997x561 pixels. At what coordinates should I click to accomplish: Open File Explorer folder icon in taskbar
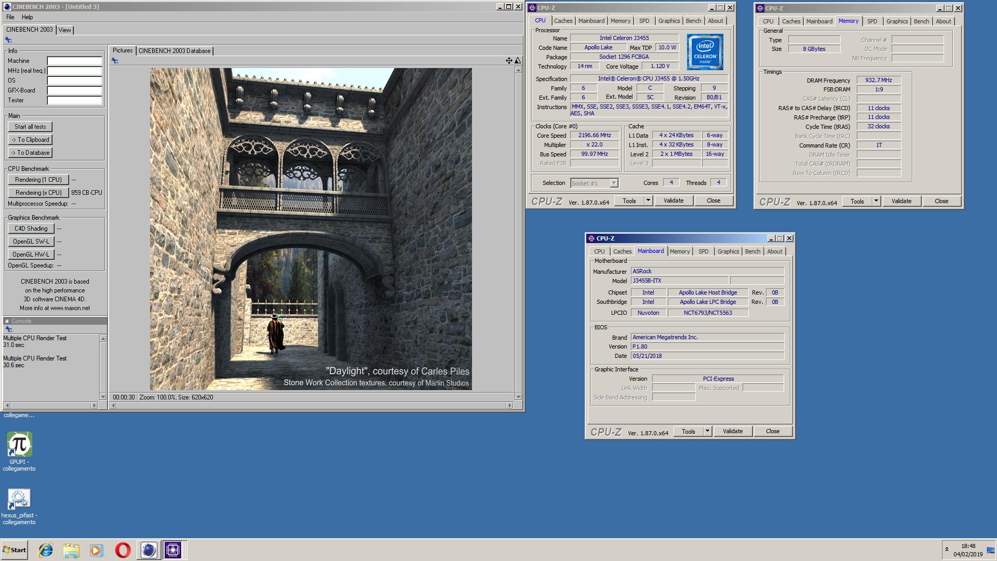[x=71, y=550]
